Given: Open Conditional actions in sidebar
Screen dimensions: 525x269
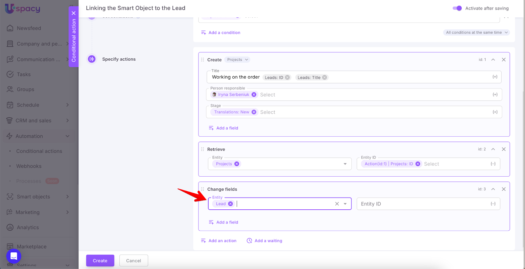Looking at the screenshot, I should tap(39, 151).
